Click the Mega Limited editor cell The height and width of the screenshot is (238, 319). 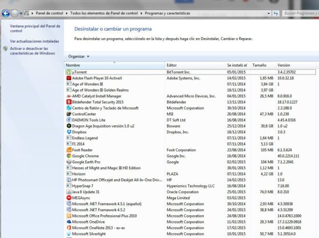coord(178,198)
